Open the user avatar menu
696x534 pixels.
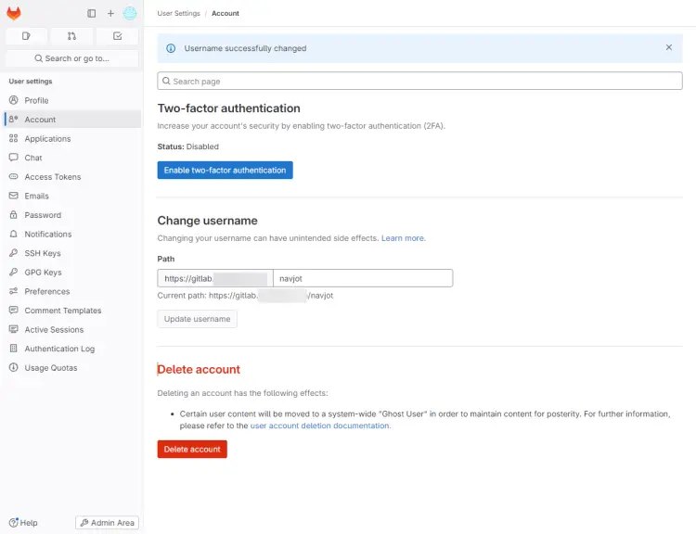coord(130,13)
